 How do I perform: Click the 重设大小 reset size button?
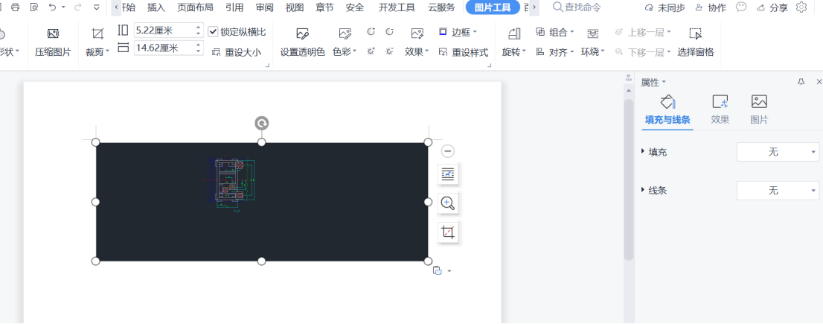237,52
